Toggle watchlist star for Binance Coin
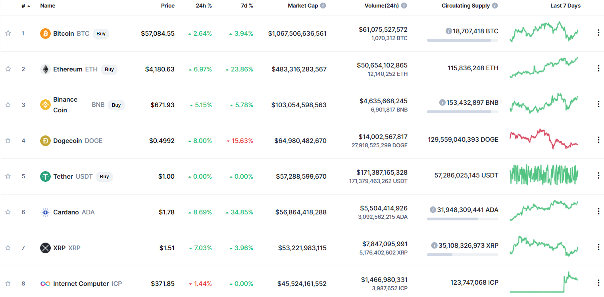This screenshot has width=604, height=297. 8,105
